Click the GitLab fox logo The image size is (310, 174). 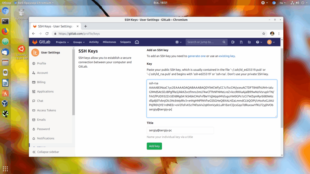35,42
